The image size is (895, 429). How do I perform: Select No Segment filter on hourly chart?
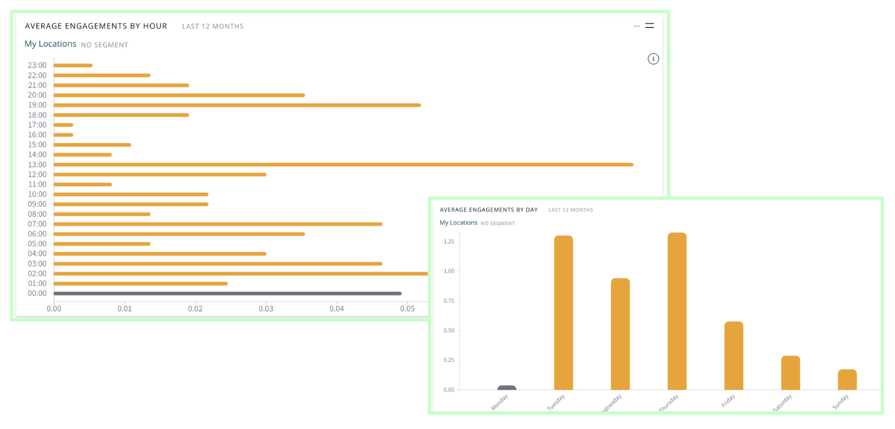pyautogui.click(x=105, y=45)
